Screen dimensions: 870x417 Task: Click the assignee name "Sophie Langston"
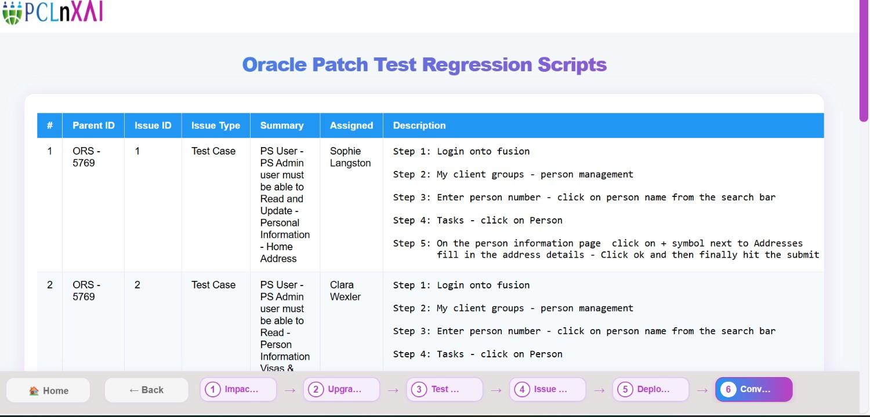(x=350, y=157)
